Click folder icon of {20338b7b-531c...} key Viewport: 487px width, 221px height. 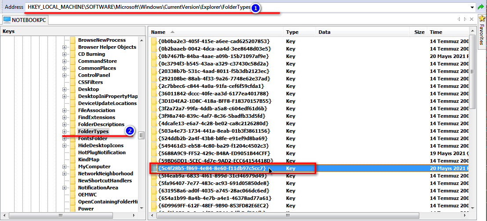click(154, 71)
